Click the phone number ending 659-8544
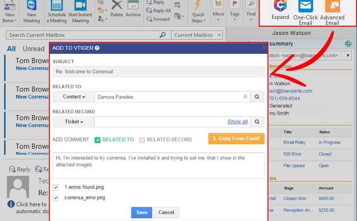This screenshot has width=357, height=221. pyautogui.click(x=285, y=99)
